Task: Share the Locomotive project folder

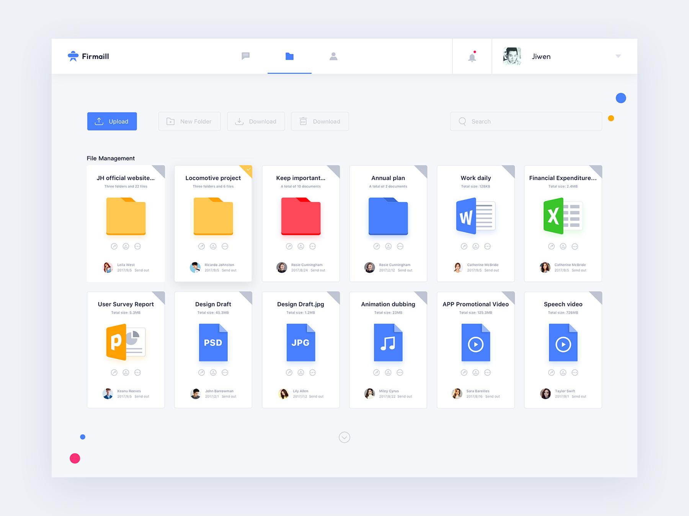Action: (x=201, y=246)
